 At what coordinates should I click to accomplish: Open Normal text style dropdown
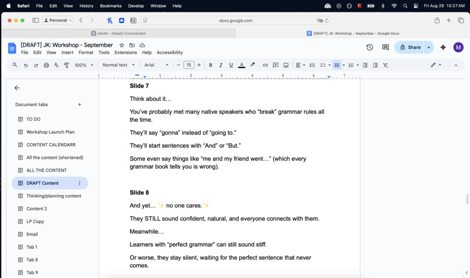(119, 65)
